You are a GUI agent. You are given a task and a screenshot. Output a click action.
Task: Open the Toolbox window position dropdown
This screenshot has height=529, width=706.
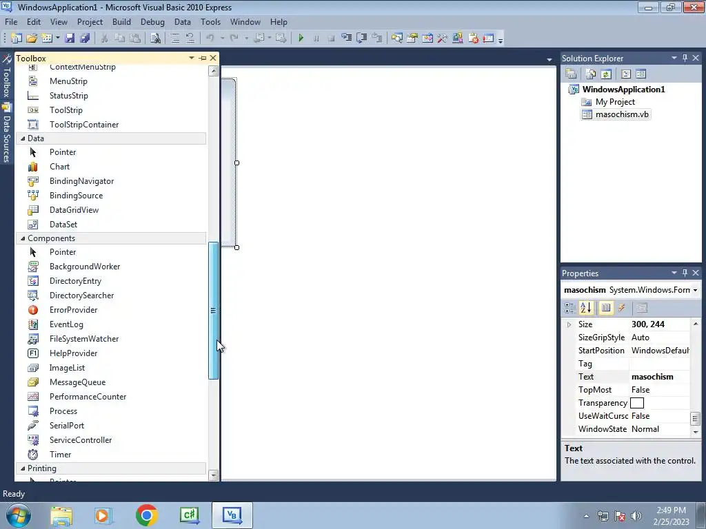click(192, 58)
